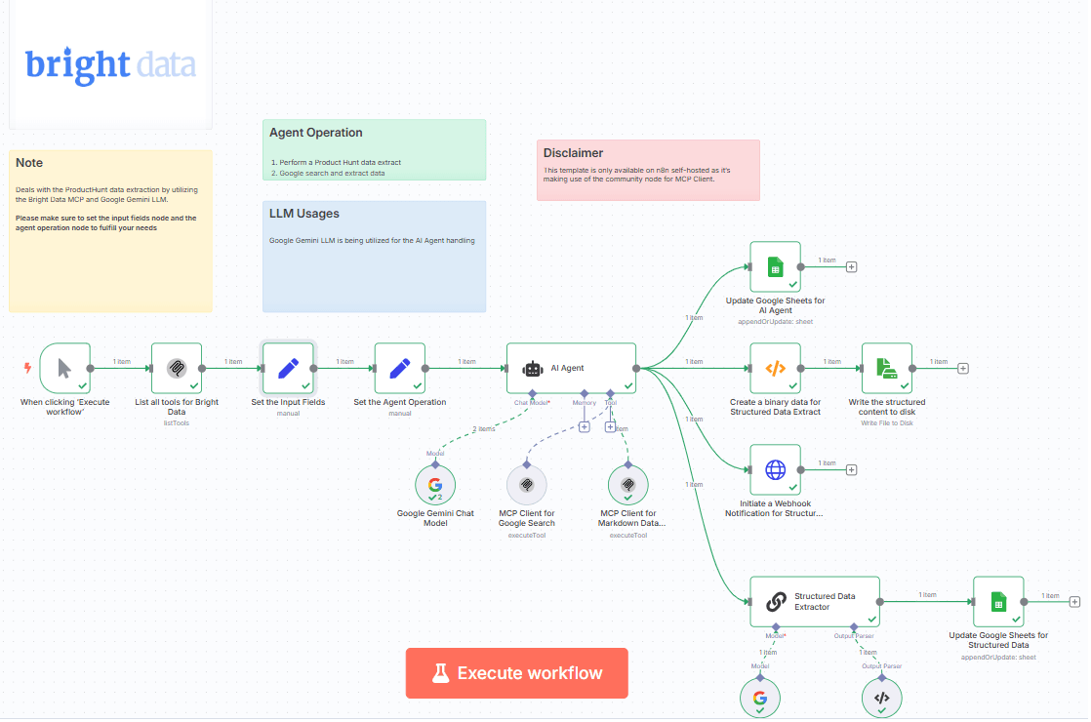Open the Output Parser code sub-node
The image size is (1091, 722).
coord(881,698)
